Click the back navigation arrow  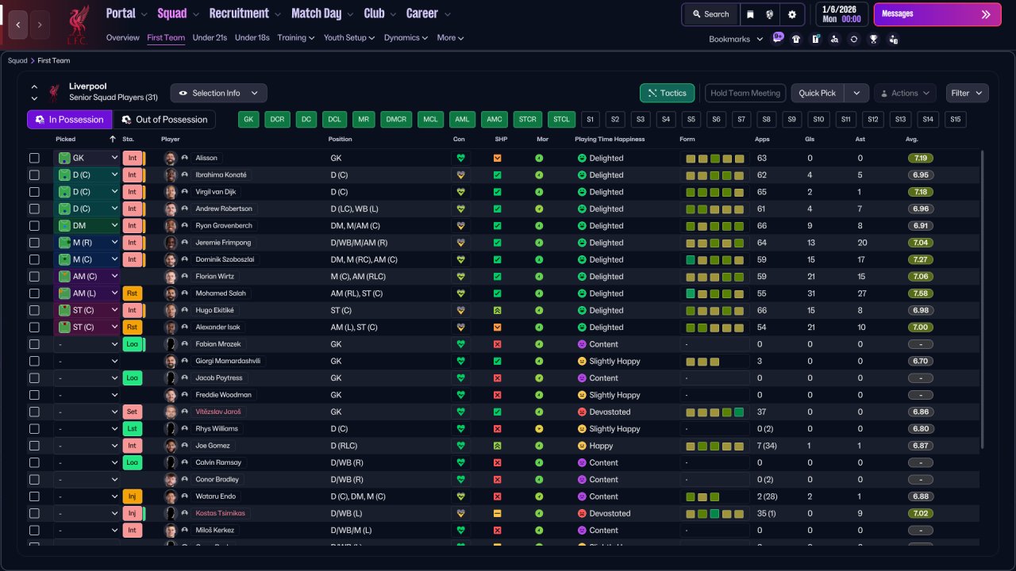click(x=17, y=25)
